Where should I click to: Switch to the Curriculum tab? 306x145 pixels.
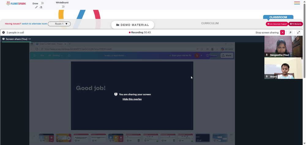210,23
